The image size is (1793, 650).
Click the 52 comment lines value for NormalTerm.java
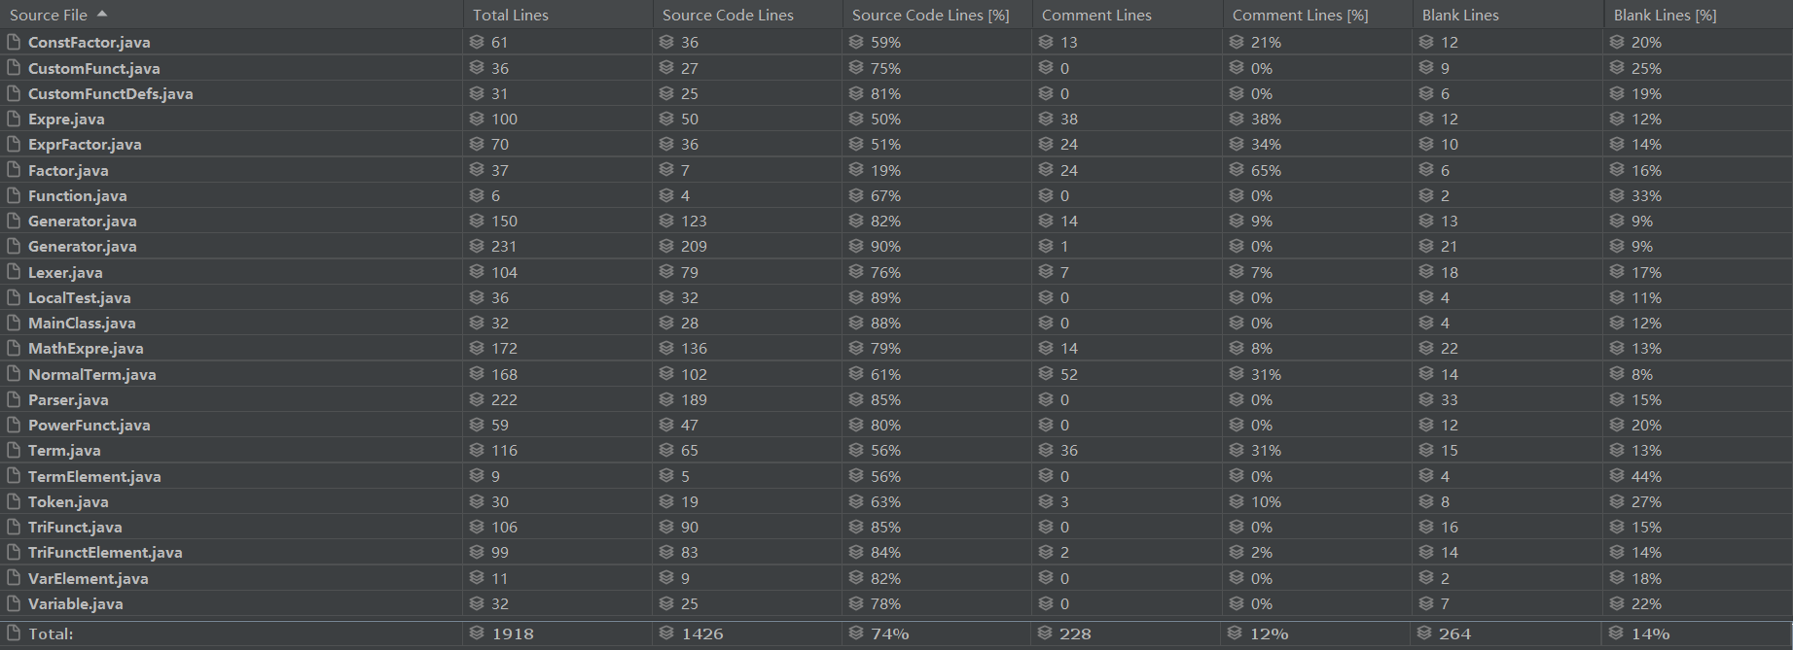[x=1069, y=374]
